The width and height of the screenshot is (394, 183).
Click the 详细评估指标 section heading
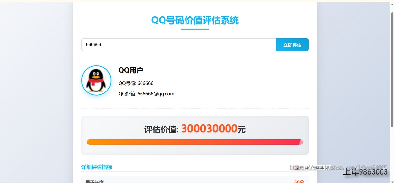tap(97, 167)
